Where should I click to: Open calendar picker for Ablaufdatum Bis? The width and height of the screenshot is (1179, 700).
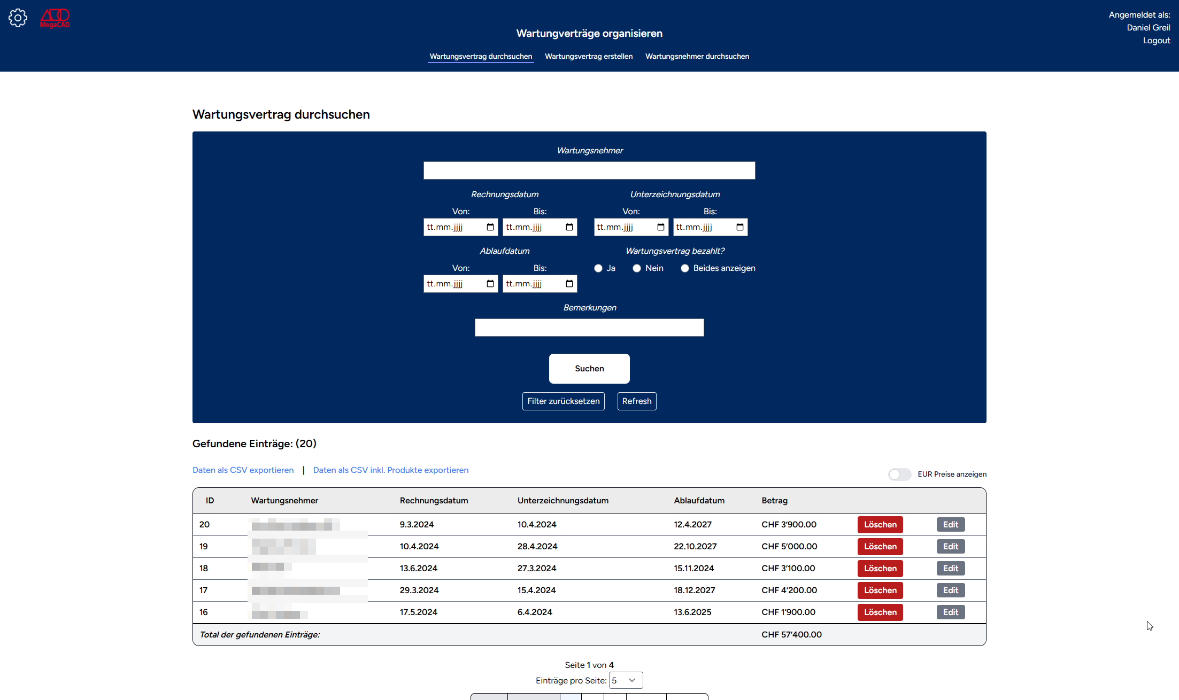(x=569, y=284)
